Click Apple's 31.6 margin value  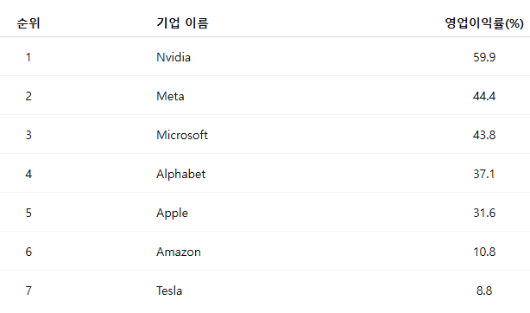pos(484,213)
